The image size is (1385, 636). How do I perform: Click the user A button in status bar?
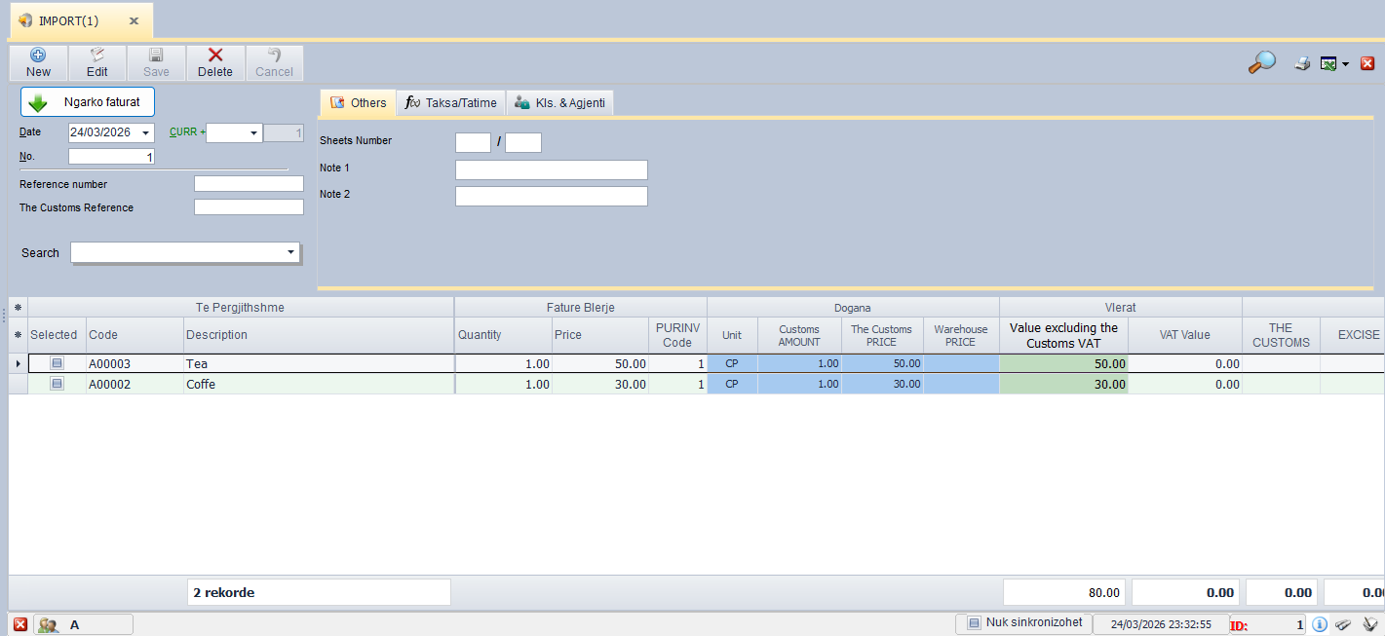pos(83,625)
